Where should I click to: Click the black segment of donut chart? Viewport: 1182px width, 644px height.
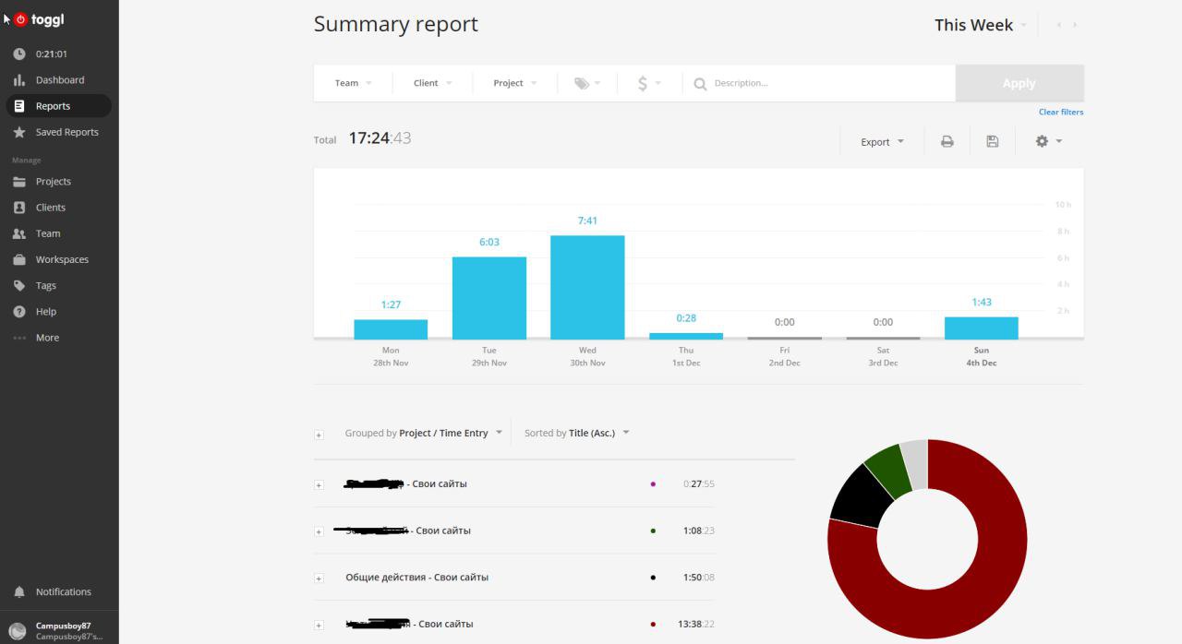[855, 497]
